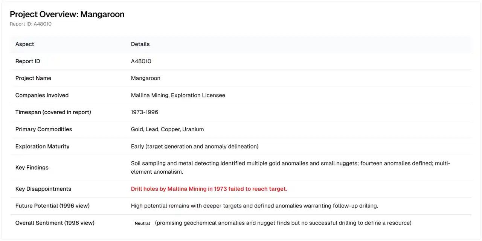
Task: Click the 'Soil sampling and metal detecting' findings text
Action: tap(291, 168)
